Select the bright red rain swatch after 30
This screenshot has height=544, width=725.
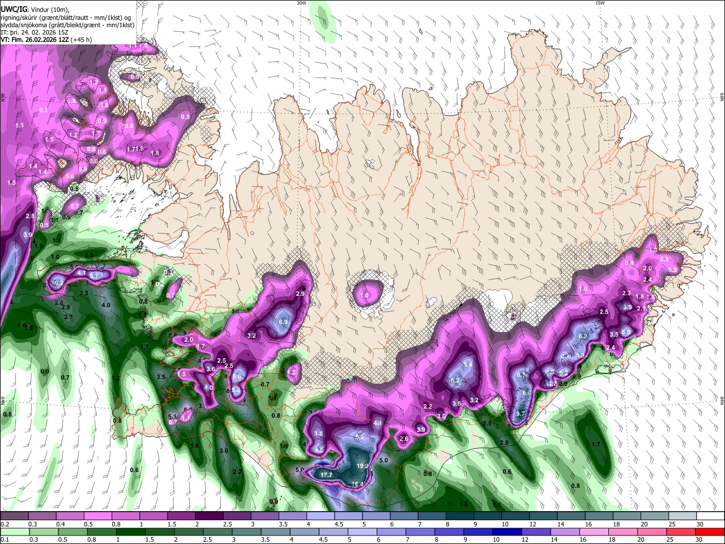(711, 532)
